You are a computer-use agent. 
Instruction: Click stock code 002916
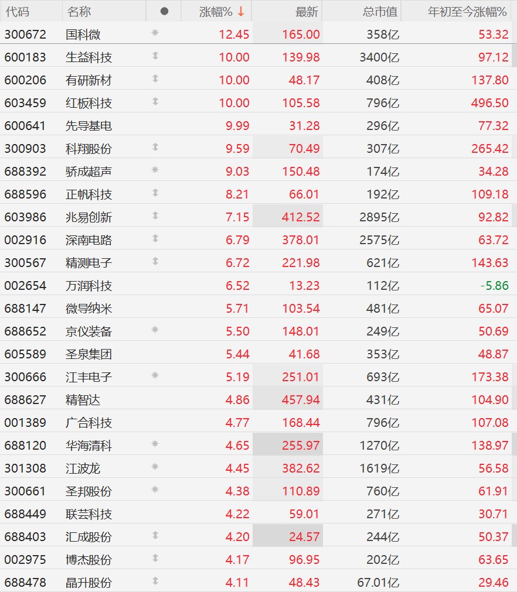pyautogui.click(x=25, y=239)
